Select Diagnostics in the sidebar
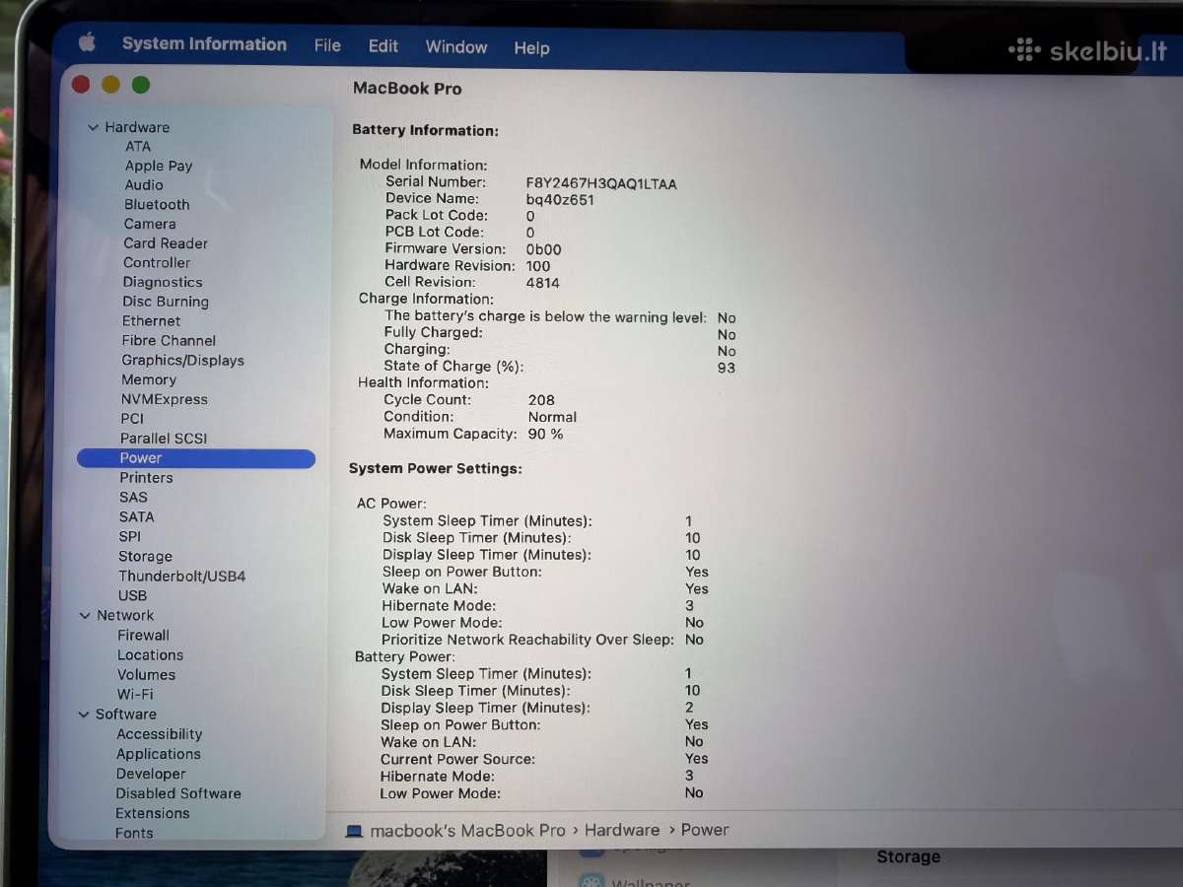 (x=163, y=282)
